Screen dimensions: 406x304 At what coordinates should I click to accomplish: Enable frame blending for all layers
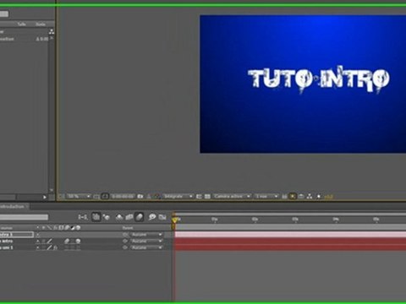tap(129, 217)
